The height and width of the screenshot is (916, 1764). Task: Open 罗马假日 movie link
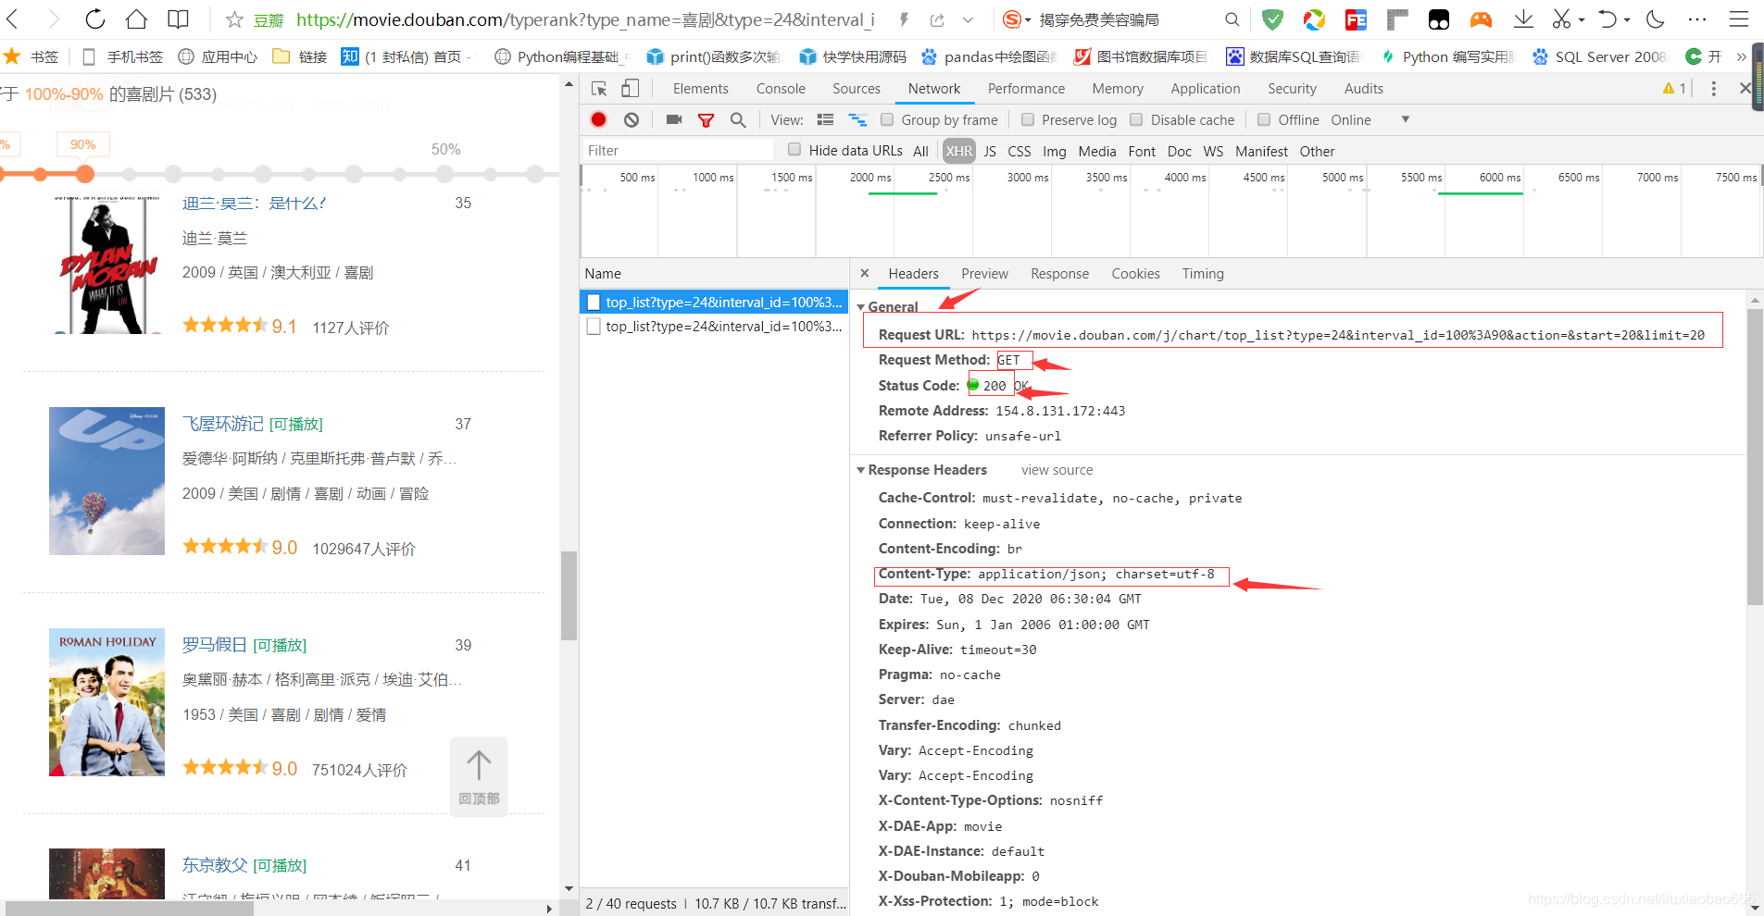(x=214, y=645)
